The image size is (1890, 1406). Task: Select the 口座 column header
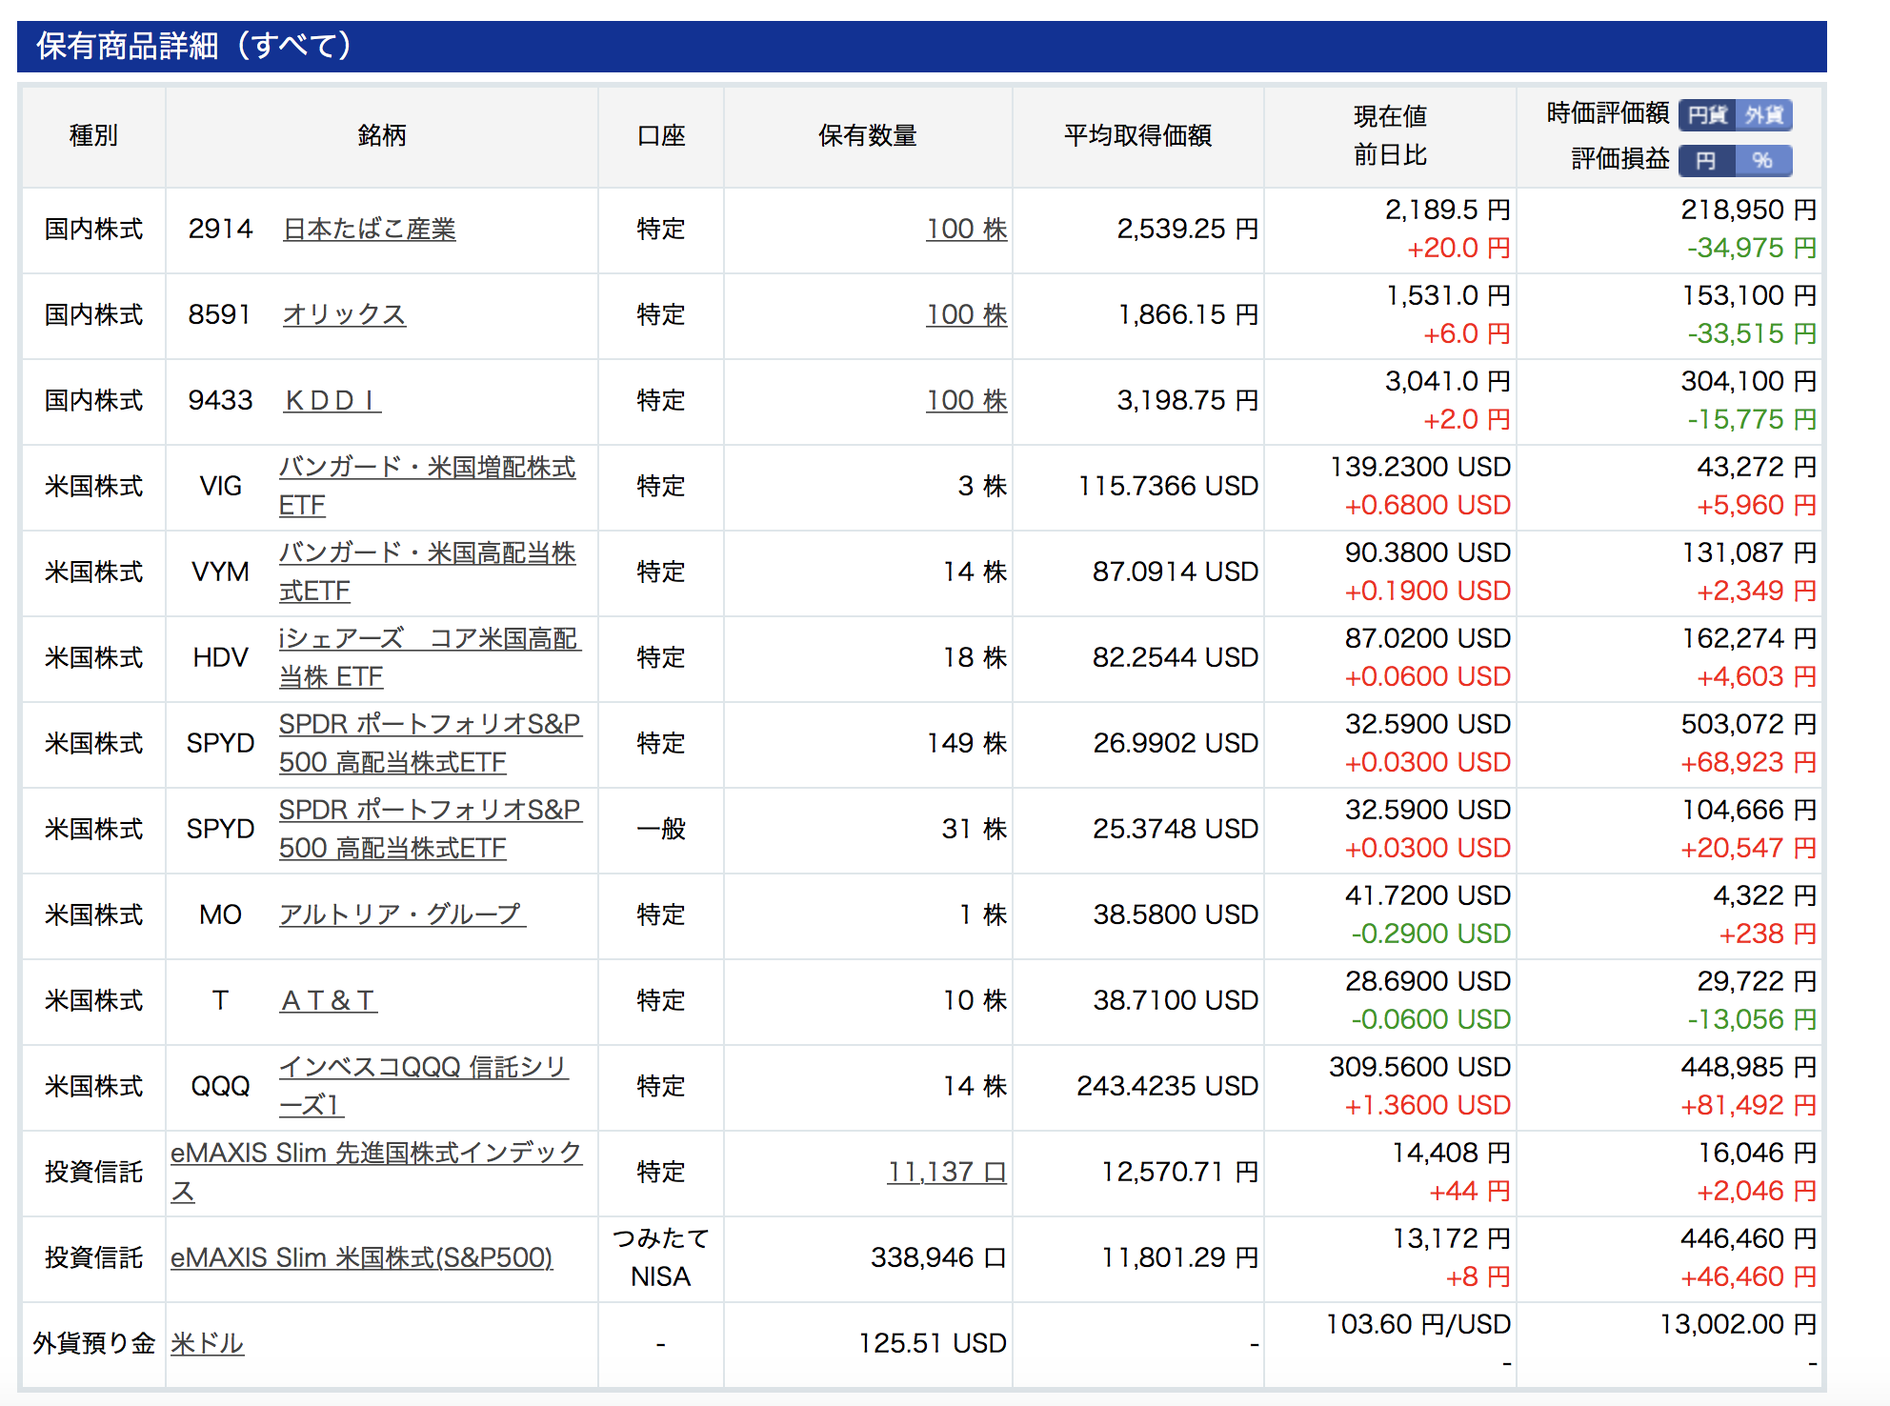click(661, 136)
